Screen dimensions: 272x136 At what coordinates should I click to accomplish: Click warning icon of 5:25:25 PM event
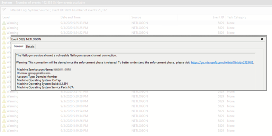click(x=4, y=28)
